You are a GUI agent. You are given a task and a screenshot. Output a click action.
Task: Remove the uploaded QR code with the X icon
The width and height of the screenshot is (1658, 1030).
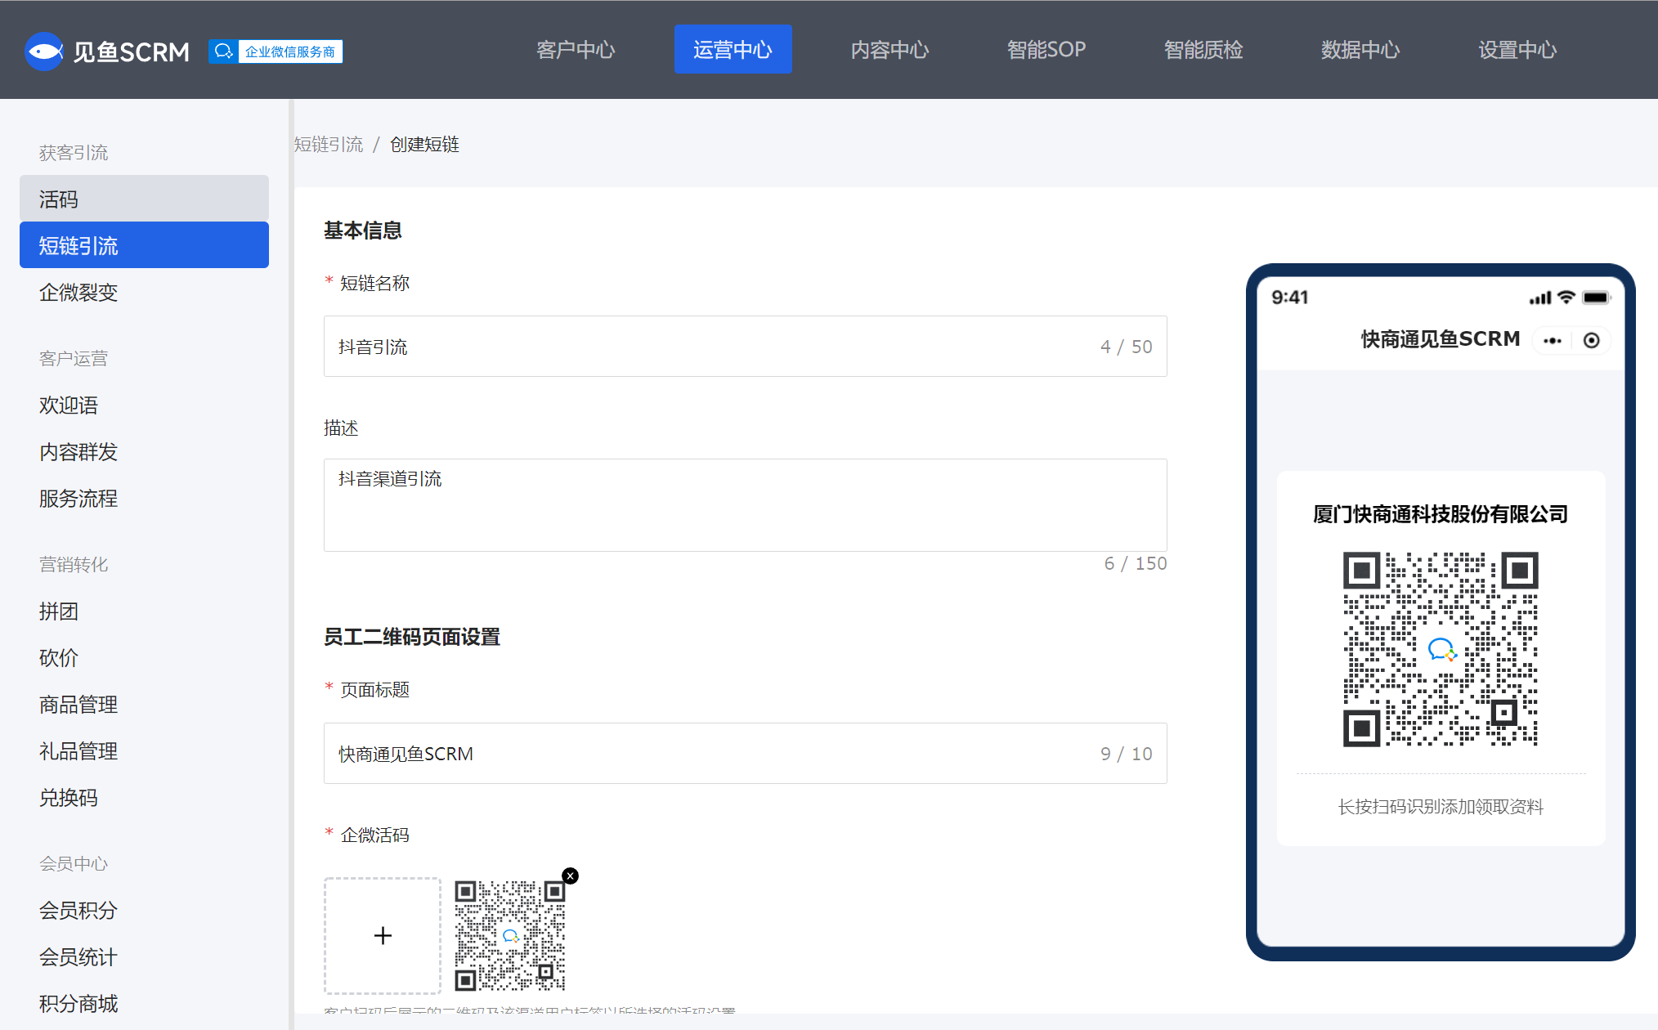coord(571,875)
